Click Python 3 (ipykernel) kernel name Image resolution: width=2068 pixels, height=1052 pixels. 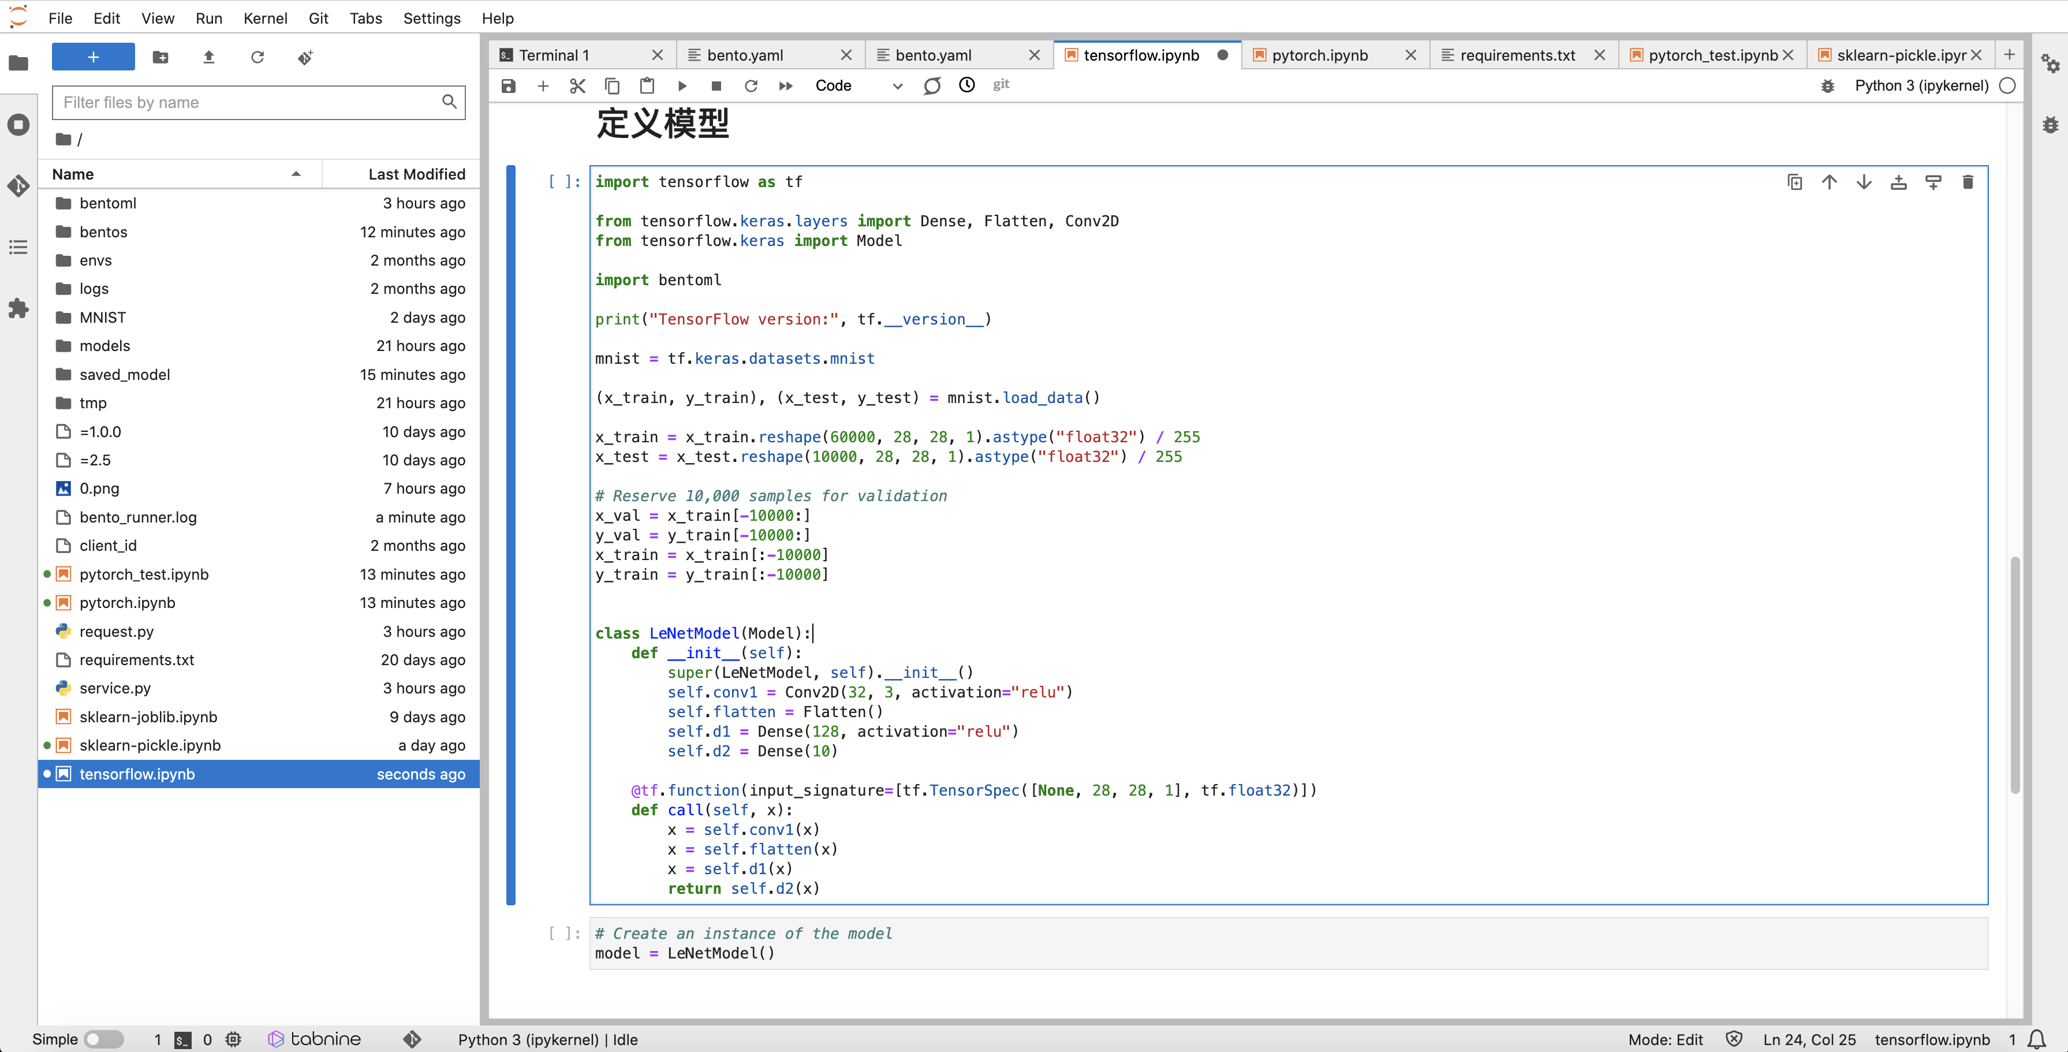coord(1920,86)
